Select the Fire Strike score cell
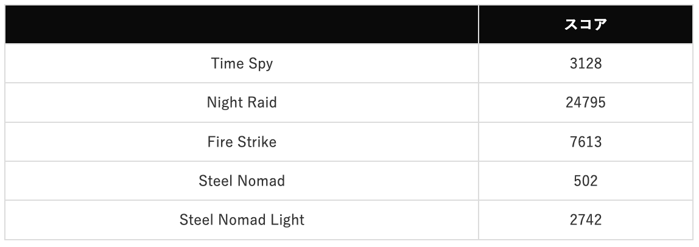 [585, 142]
